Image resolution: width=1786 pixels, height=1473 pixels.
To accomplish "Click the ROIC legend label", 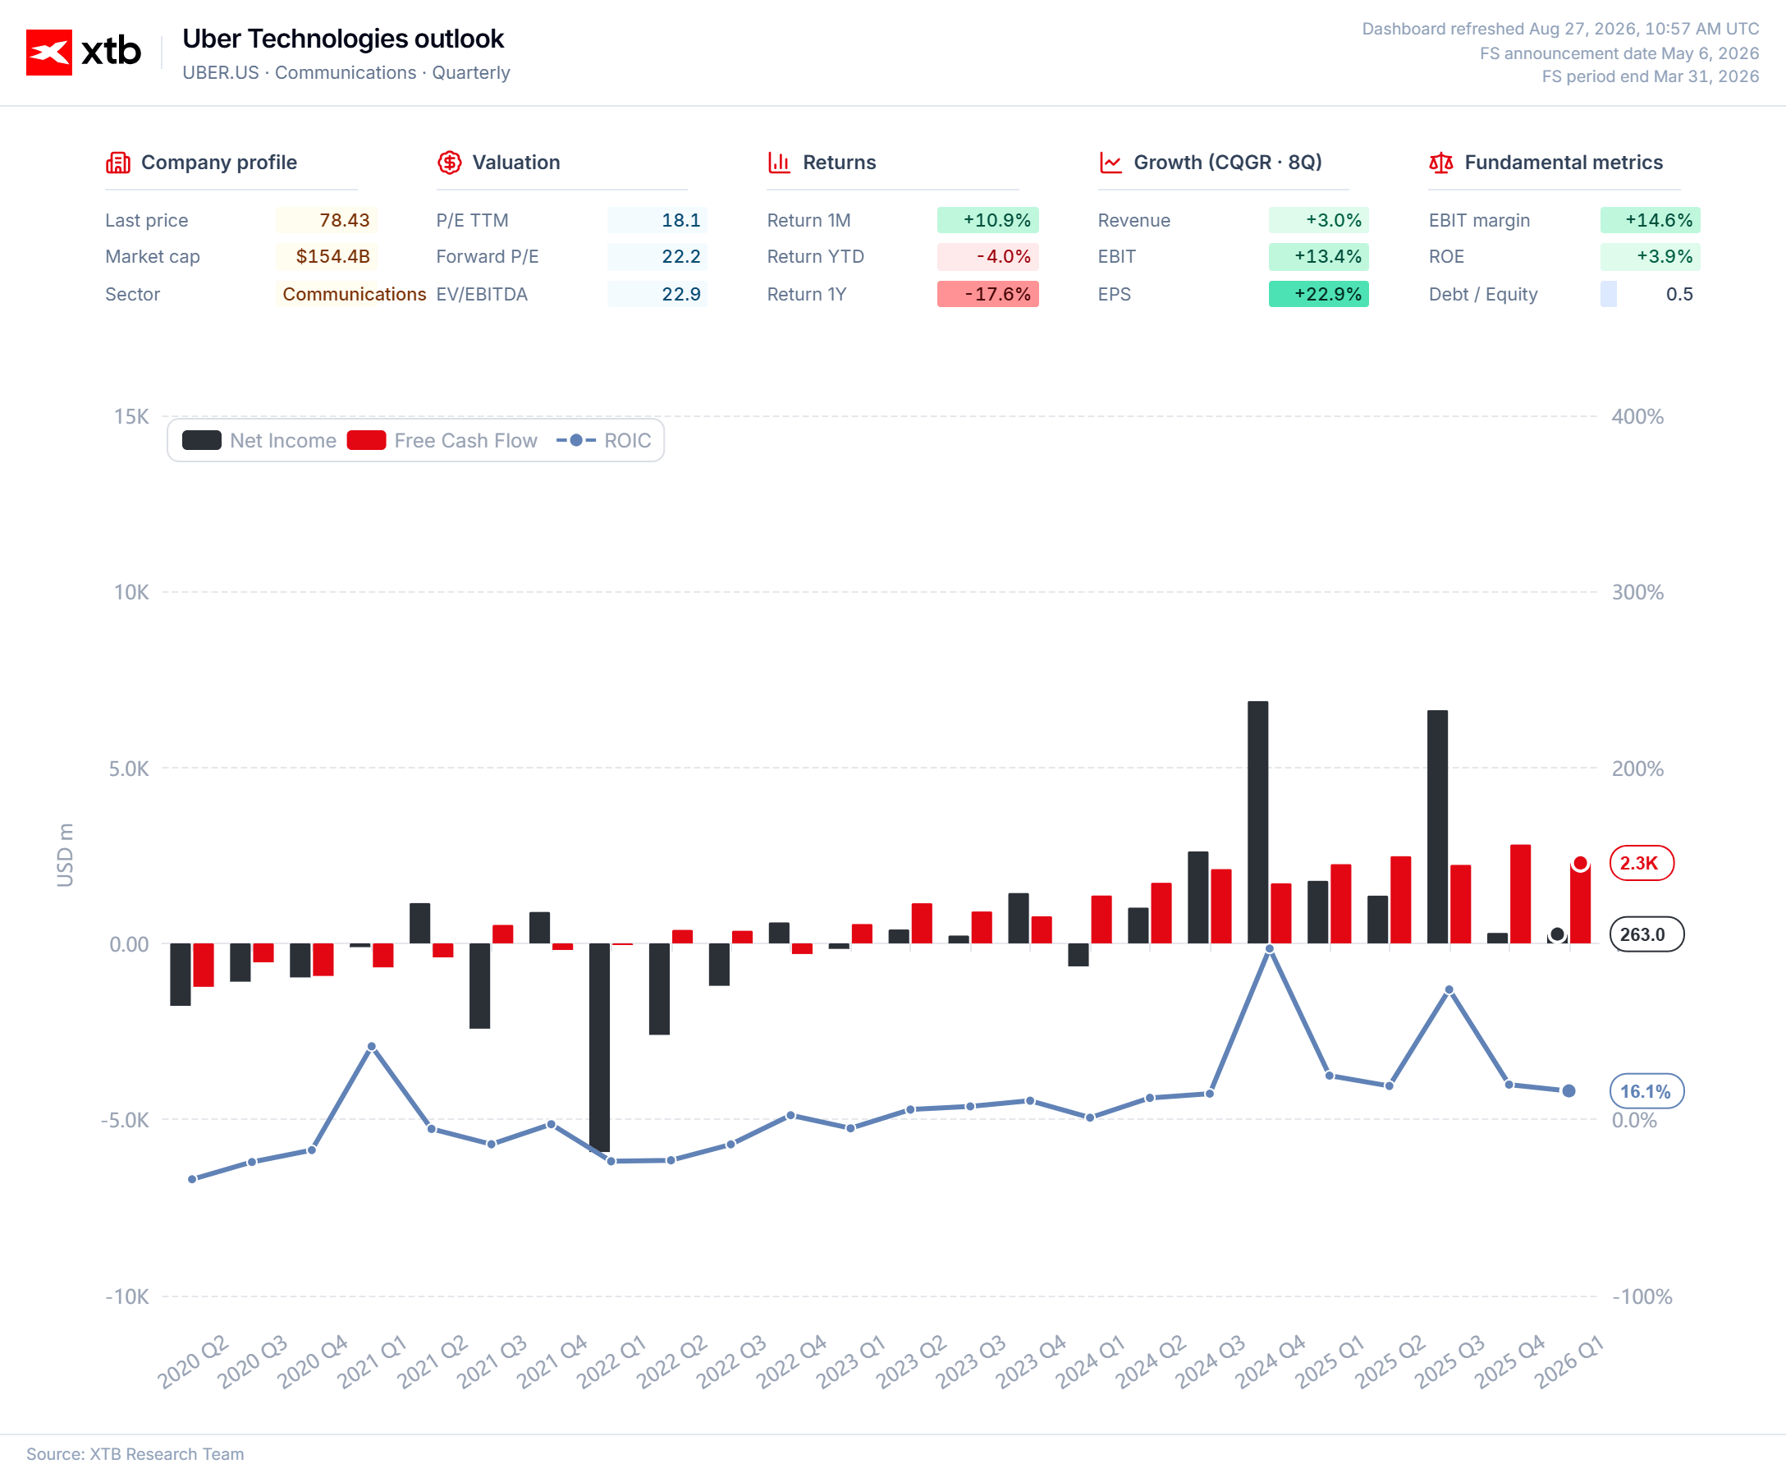I will (628, 440).
